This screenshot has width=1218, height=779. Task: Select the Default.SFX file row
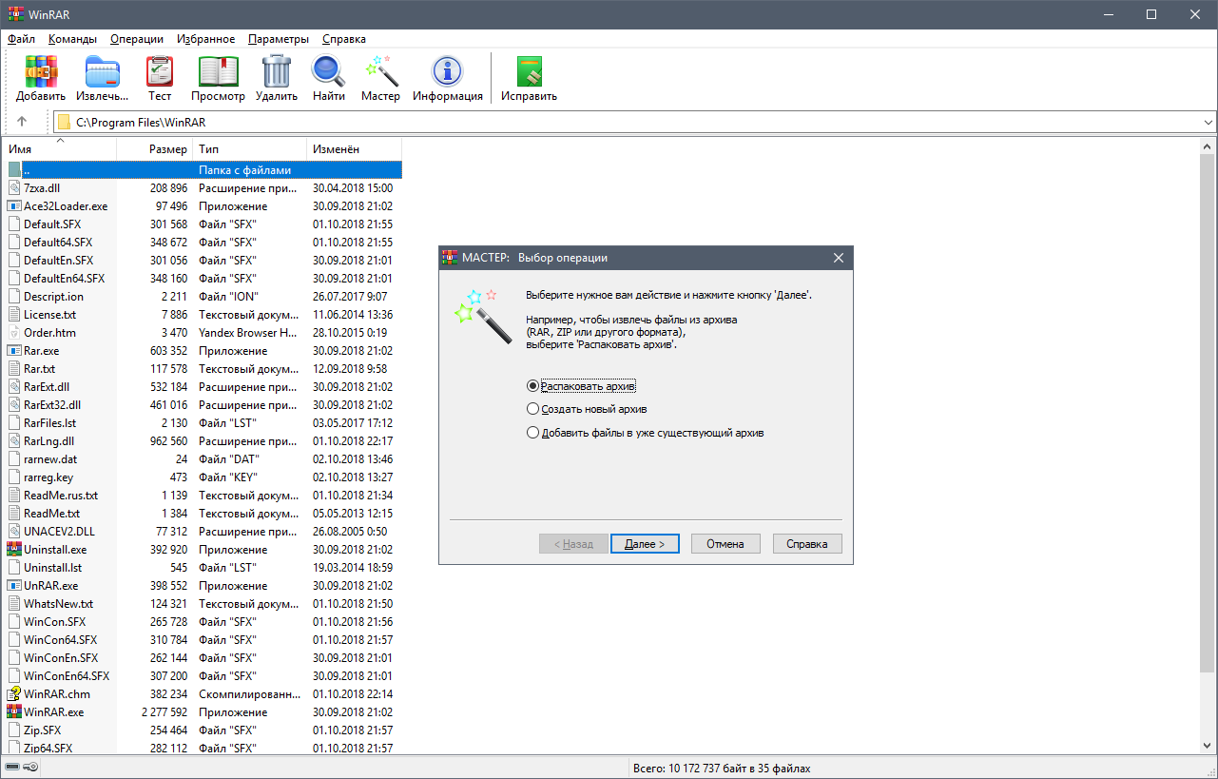pyautogui.click(x=203, y=224)
